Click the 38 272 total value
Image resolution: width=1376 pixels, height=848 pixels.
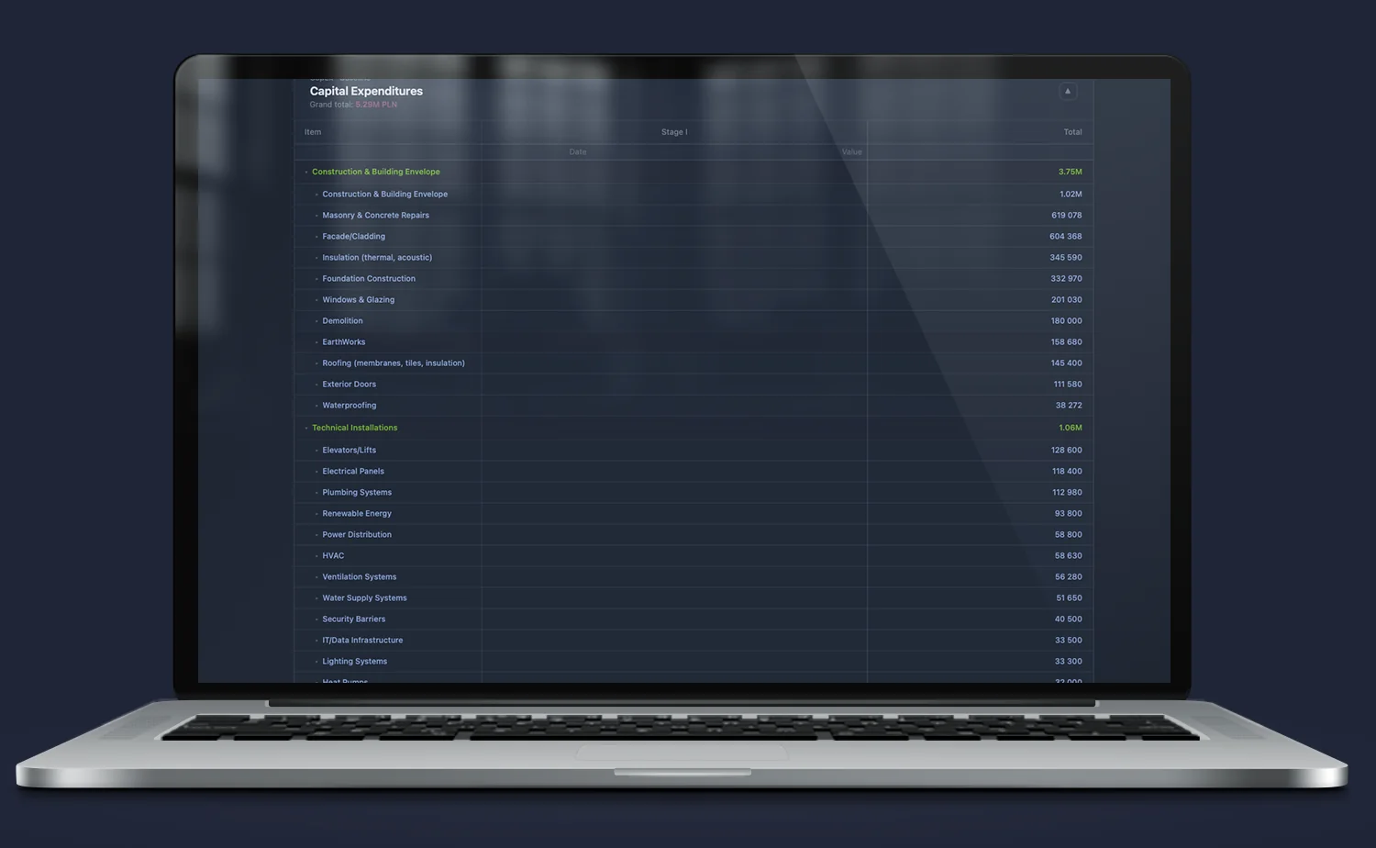tap(1069, 406)
